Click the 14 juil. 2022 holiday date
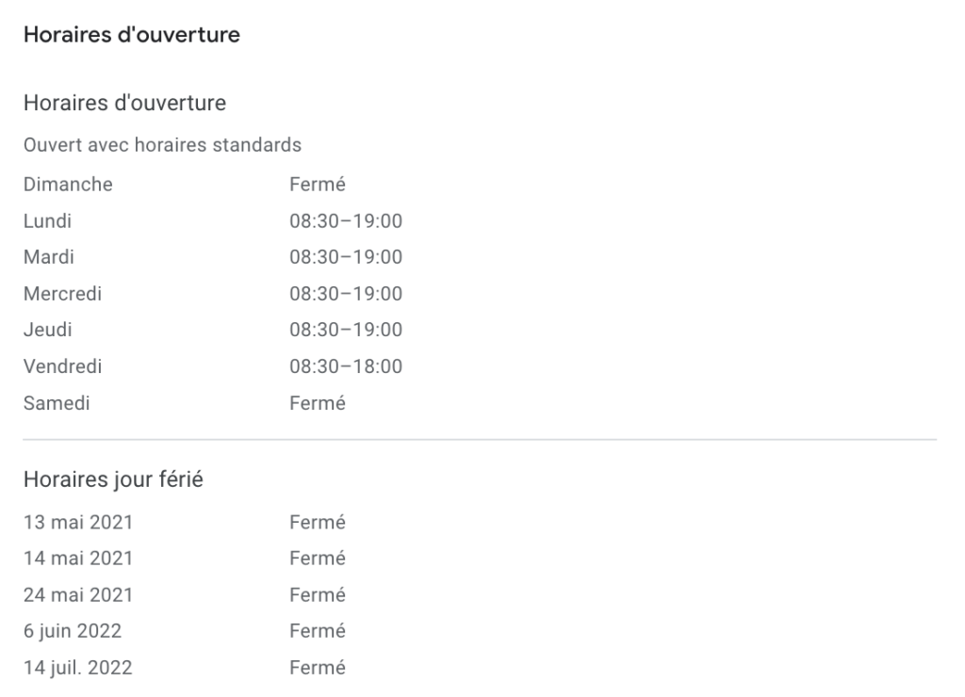 (77, 668)
